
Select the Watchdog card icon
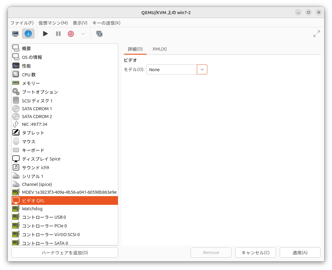point(16,209)
